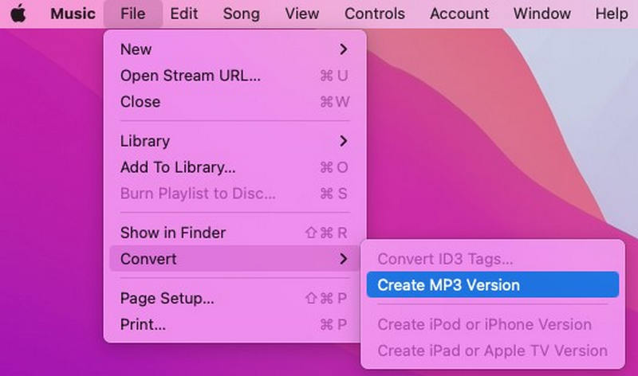The height and width of the screenshot is (376, 638).
Task: Open the View menu
Action: pos(302,14)
